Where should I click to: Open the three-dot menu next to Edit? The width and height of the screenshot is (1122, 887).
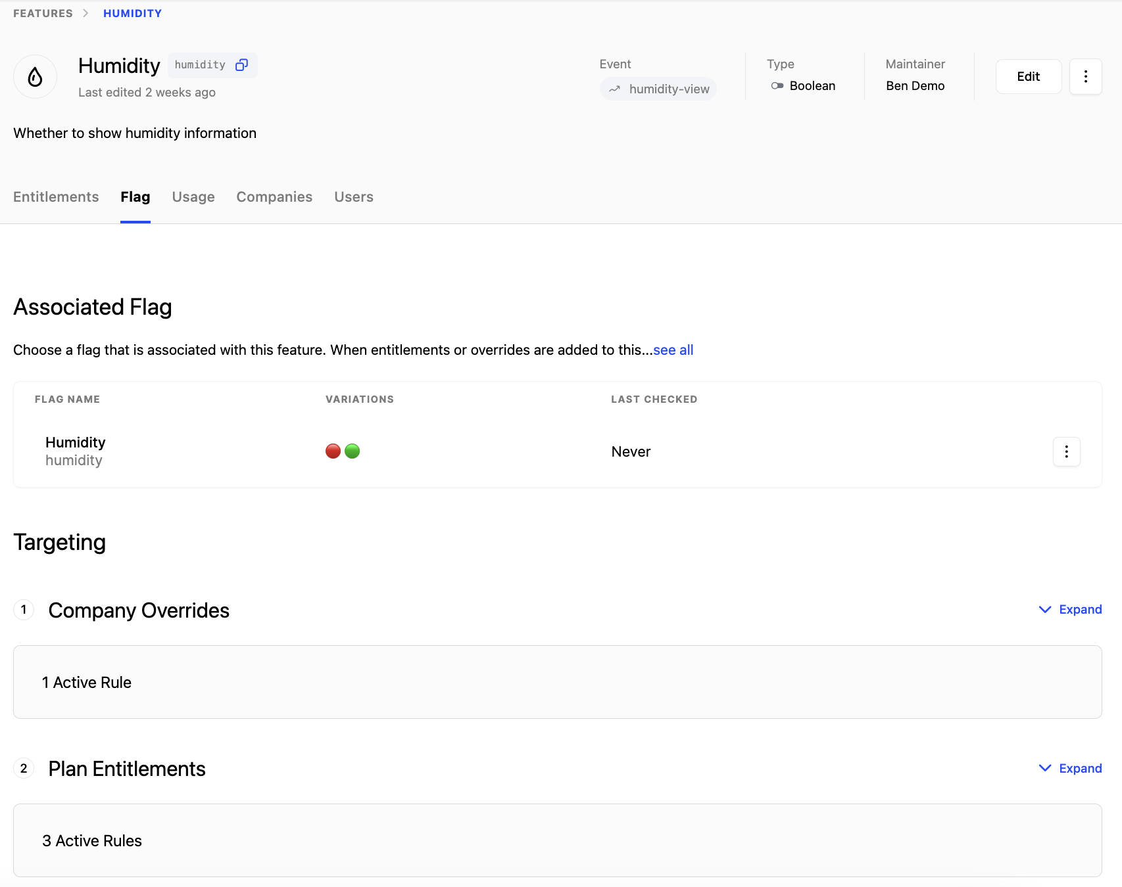coord(1085,77)
